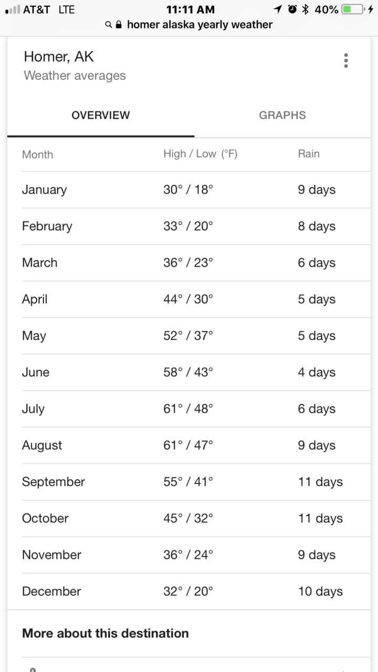
Task: Select the OVERVIEW tab
Action: click(x=101, y=115)
